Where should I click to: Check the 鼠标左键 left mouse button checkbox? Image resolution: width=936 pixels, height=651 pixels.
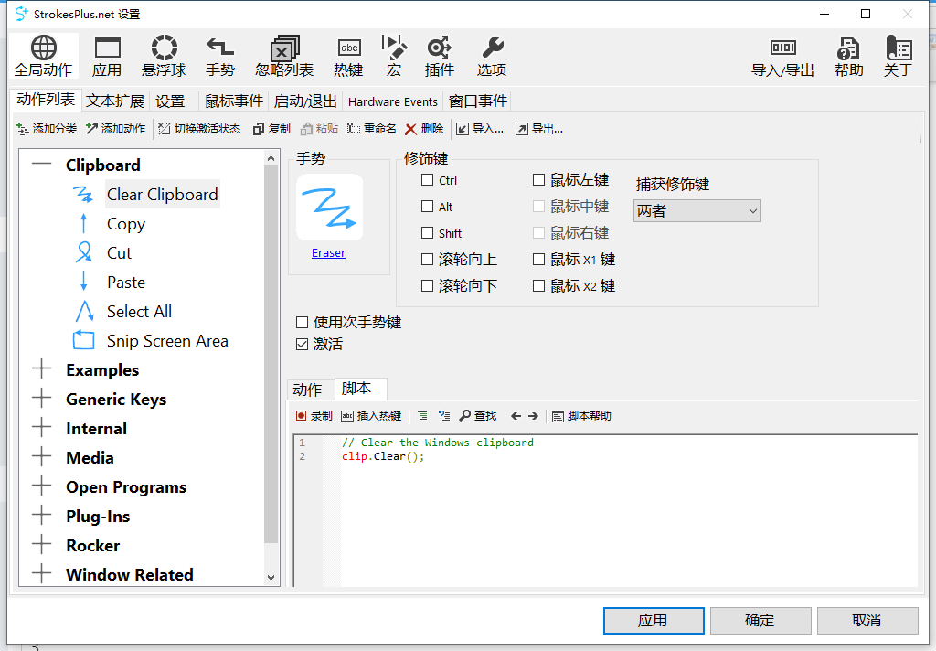[x=538, y=179]
